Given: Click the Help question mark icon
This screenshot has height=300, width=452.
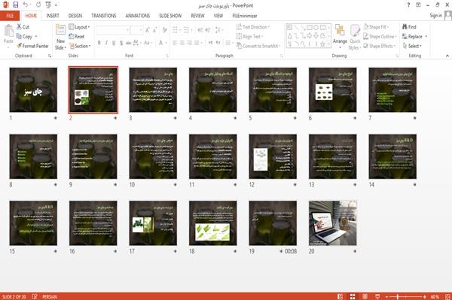Looking at the screenshot, I should point(408,5).
